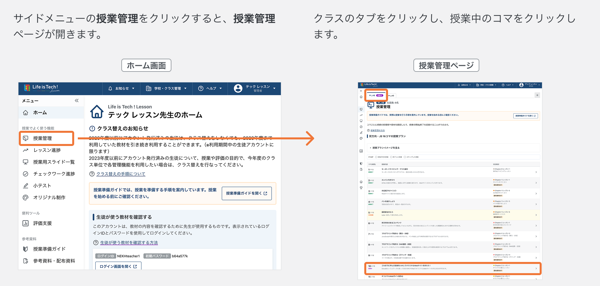
Task: Click the 授業準備ガイド icon in Home sidebar
Action: click(25, 249)
